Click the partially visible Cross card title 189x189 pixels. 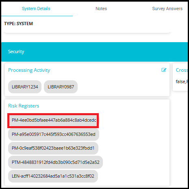point(182,70)
